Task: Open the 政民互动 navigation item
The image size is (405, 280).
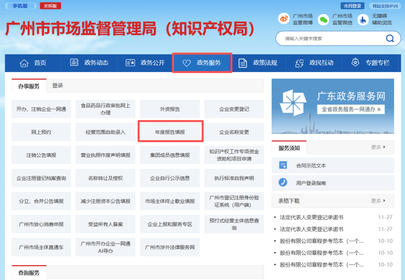Action: click(314, 63)
